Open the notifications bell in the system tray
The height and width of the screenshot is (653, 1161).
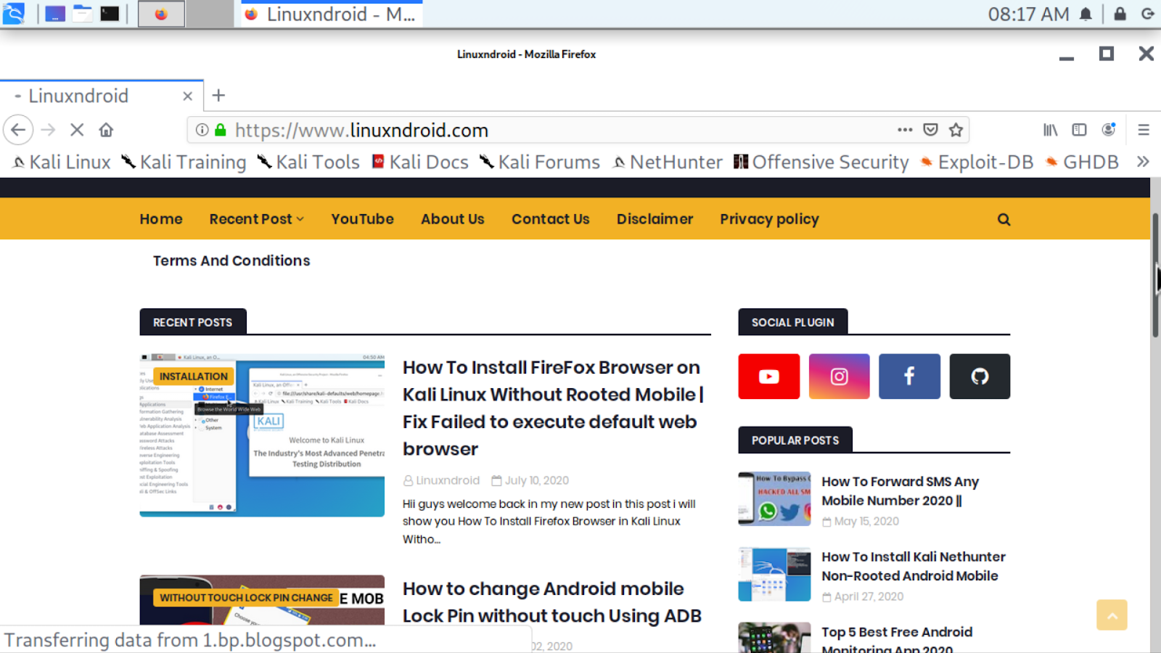pos(1086,14)
